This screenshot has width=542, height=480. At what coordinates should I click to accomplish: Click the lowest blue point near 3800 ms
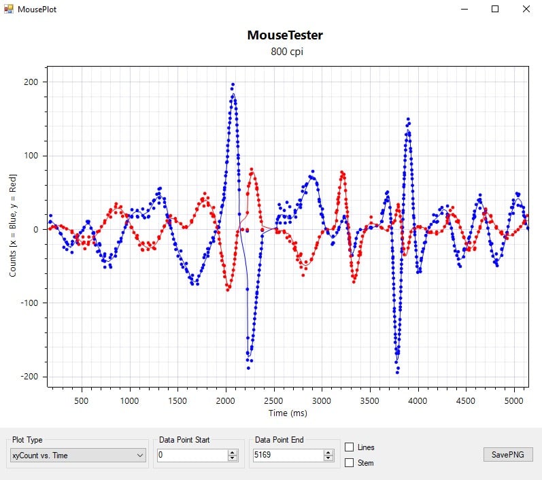pos(397,372)
